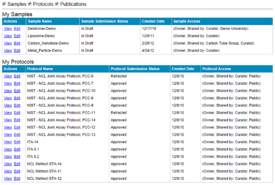View the ITA-14 protocol
Screen dimensions: 275x185
[x=7, y=142]
